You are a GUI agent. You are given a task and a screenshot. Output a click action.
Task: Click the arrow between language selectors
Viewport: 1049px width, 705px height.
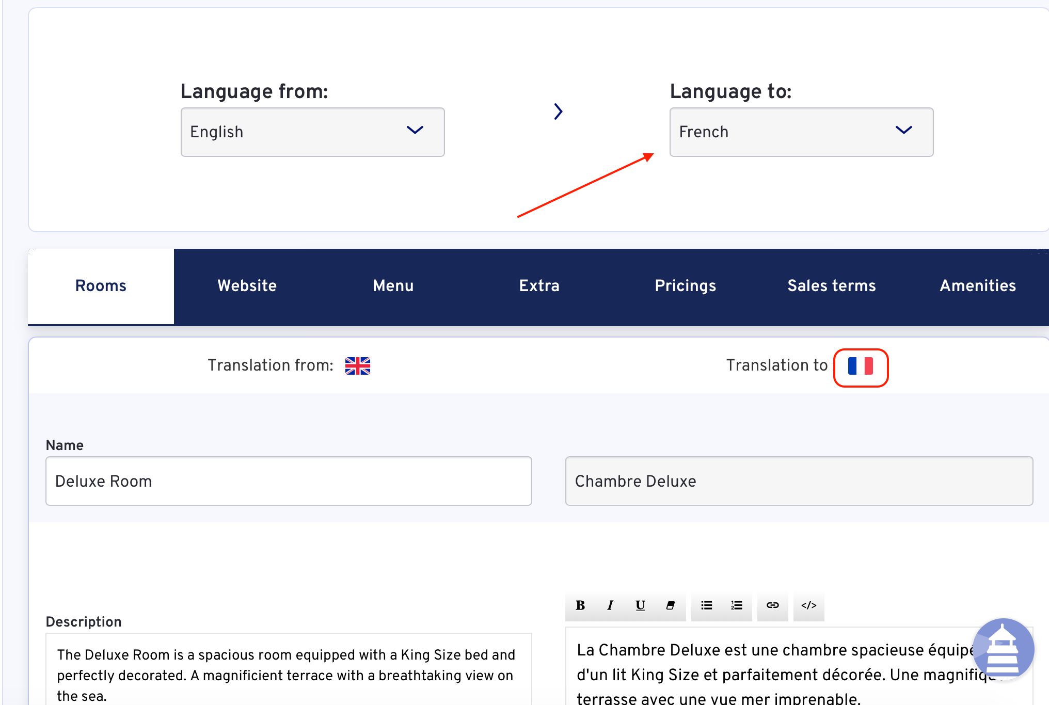click(558, 111)
